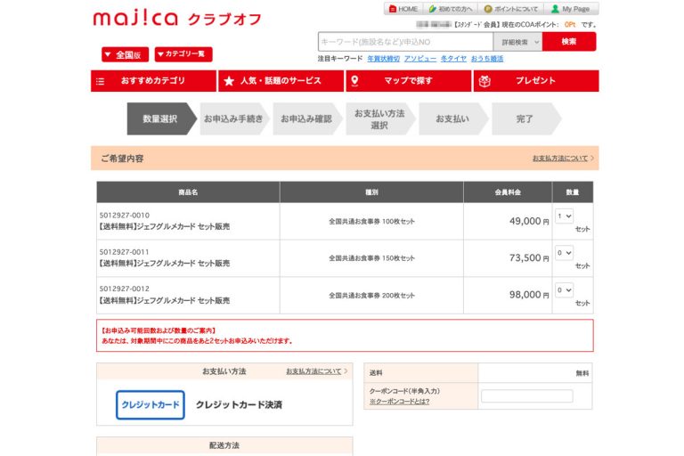The image size is (684, 456).
Task: Click the 数量選択 step indicator
Action: (x=162, y=118)
